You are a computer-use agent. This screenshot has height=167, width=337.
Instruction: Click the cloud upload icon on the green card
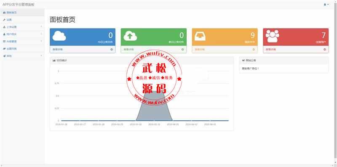(130, 36)
